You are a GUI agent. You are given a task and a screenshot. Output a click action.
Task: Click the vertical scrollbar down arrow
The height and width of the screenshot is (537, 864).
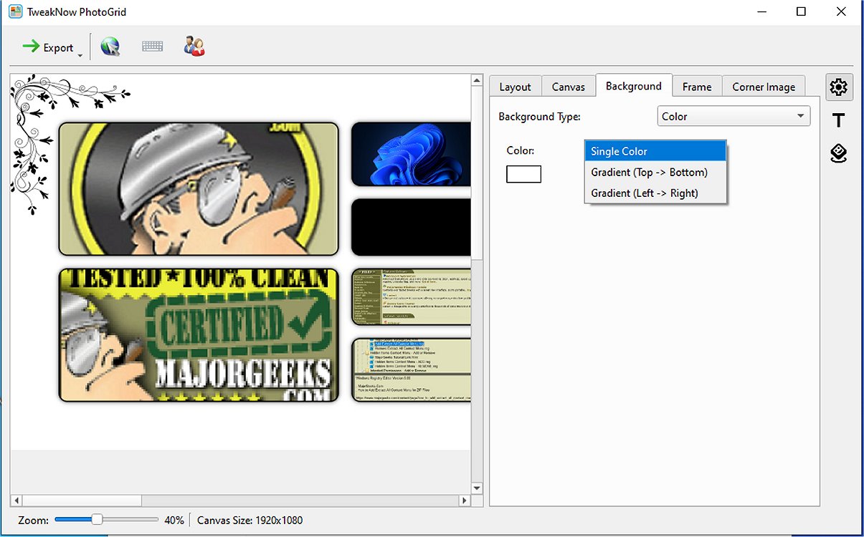[x=477, y=488]
